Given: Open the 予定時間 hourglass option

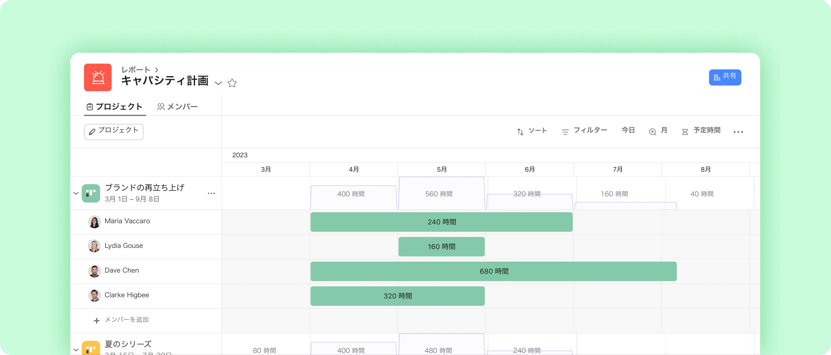Looking at the screenshot, I should tap(701, 131).
